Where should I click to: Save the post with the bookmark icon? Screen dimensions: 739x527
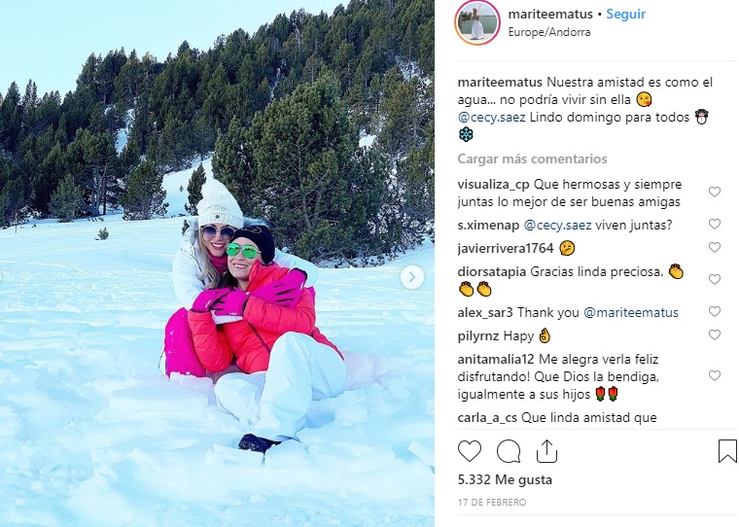point(727,451)
